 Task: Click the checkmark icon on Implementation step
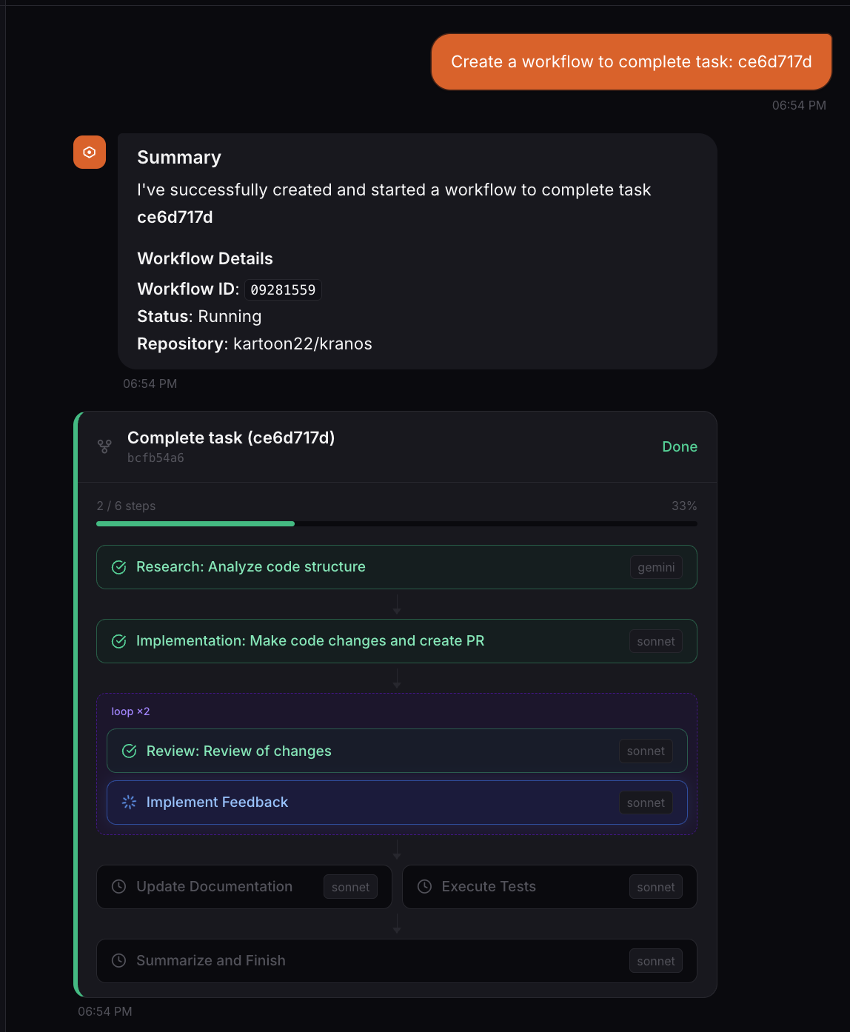(119, 641)
